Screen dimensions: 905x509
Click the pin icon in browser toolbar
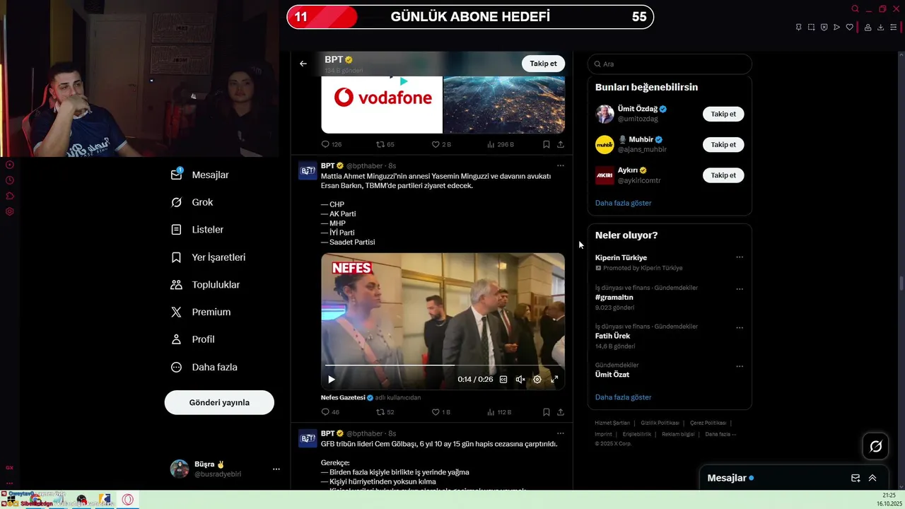point(798,28)
